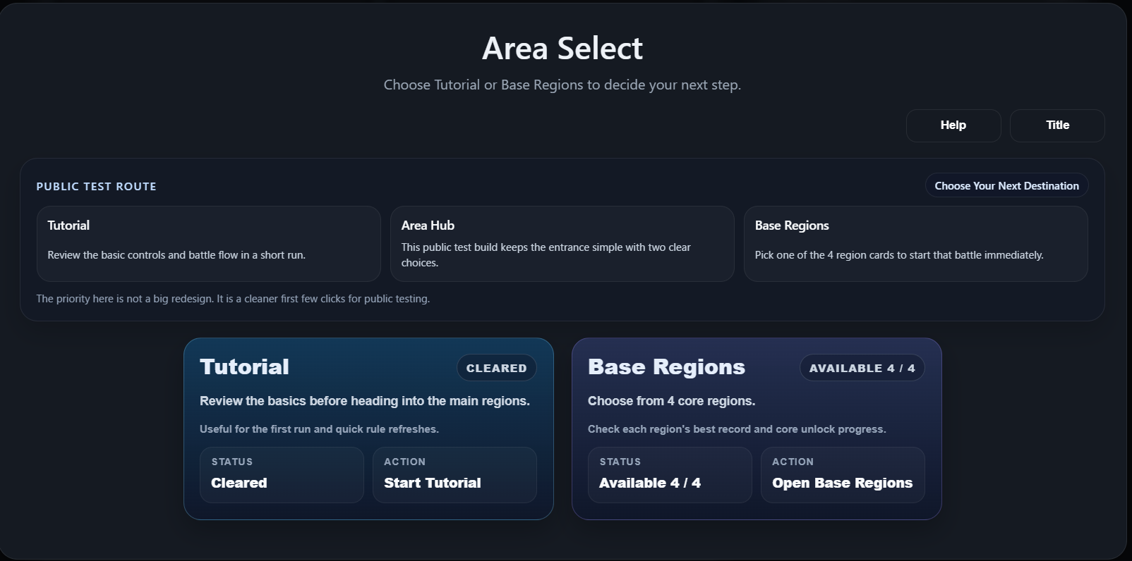Click the Status Available 4 / 4 box
Viewport: 1132px width, 561px height.
click(x=670, y=474)
